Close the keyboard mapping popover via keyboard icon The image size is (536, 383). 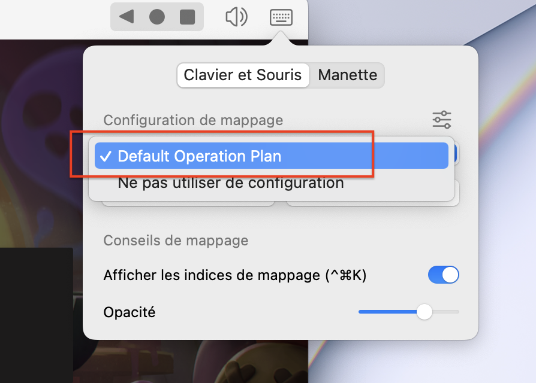tap(281, 17)
